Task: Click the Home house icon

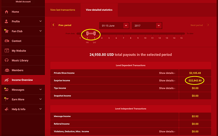Action: [7, 12]
